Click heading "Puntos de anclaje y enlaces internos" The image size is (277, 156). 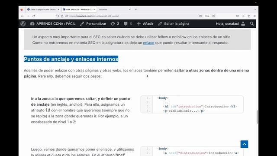71,59
